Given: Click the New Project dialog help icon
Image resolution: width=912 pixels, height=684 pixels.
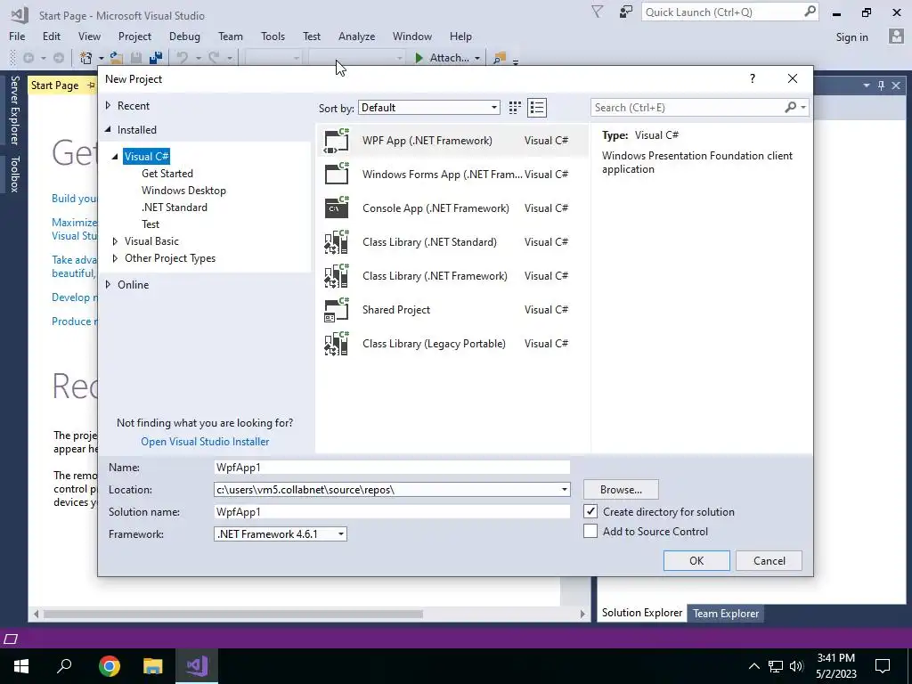Looking at the screenshot, I should point(752,78).
